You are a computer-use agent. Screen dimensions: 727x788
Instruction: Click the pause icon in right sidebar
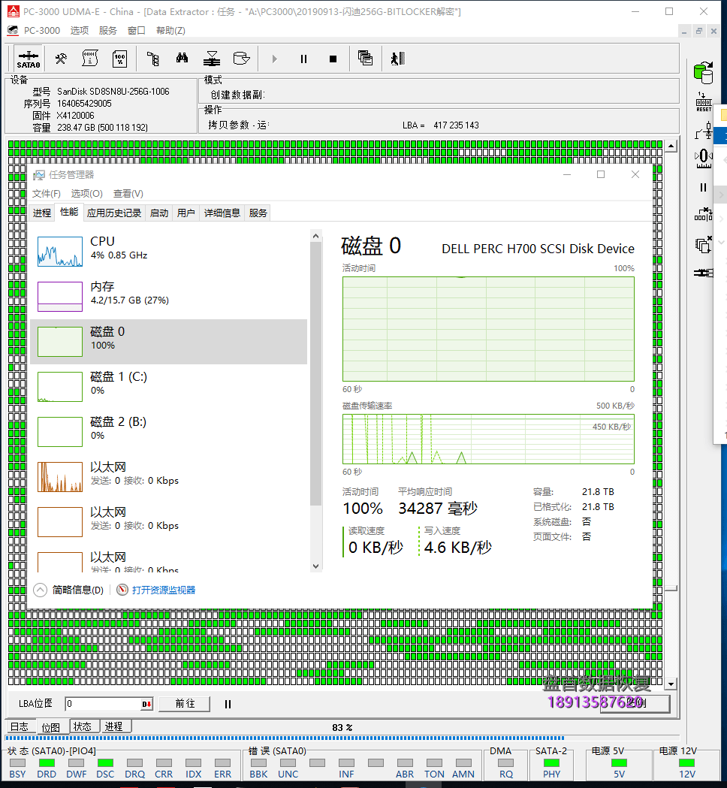click(703, 188)
